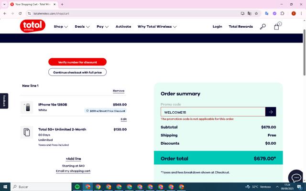Open Total Rewards
Viewport: 306px width, 191px height.
point(240,27)
